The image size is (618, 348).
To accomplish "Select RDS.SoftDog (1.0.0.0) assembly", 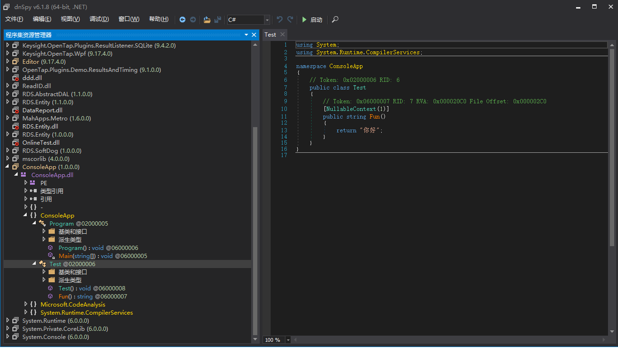I will pyautogui.click(x=52, y=150).
